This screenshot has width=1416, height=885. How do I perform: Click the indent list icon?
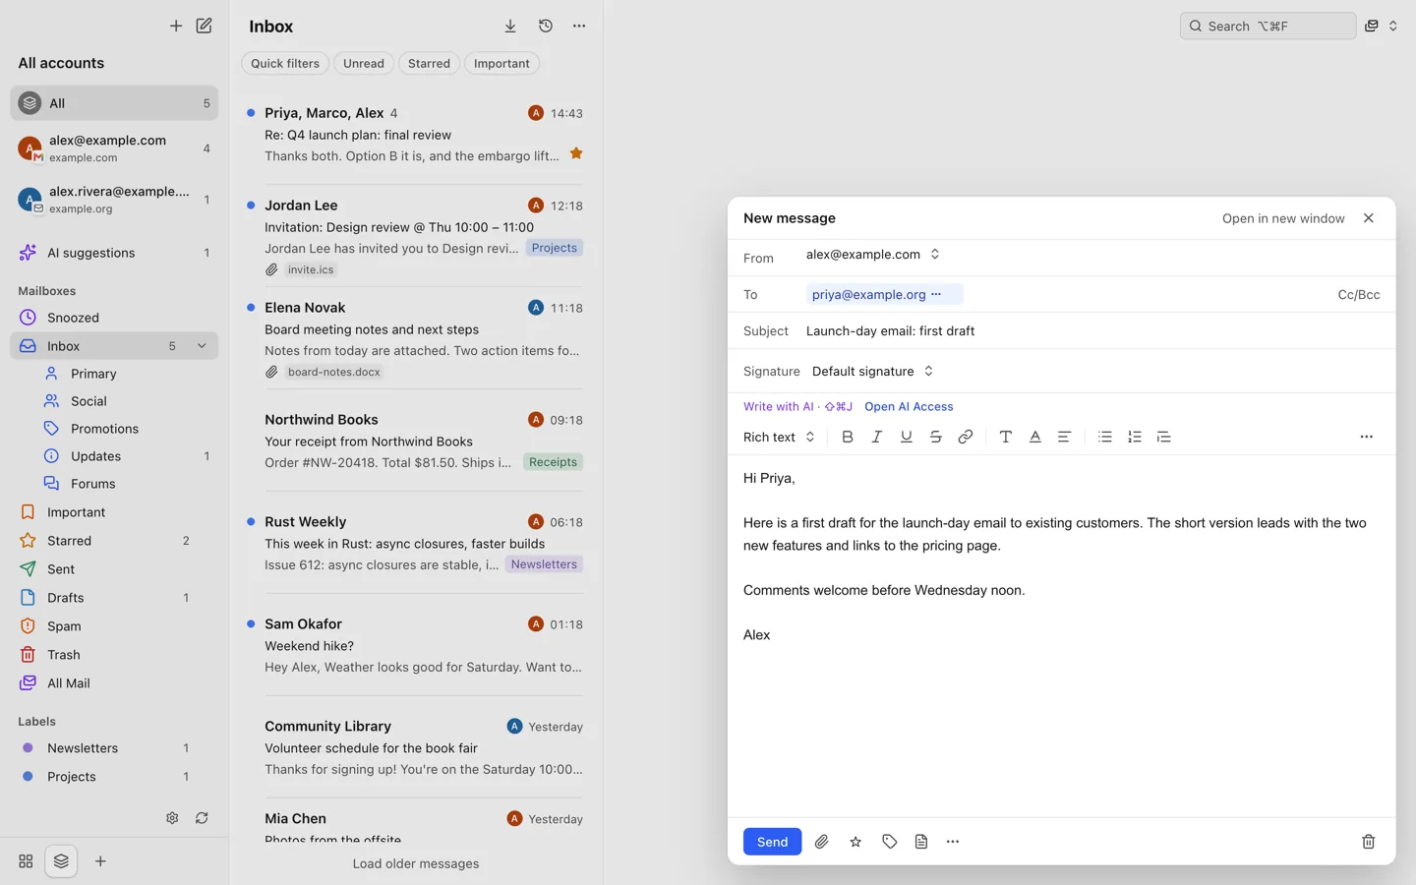1164,437
